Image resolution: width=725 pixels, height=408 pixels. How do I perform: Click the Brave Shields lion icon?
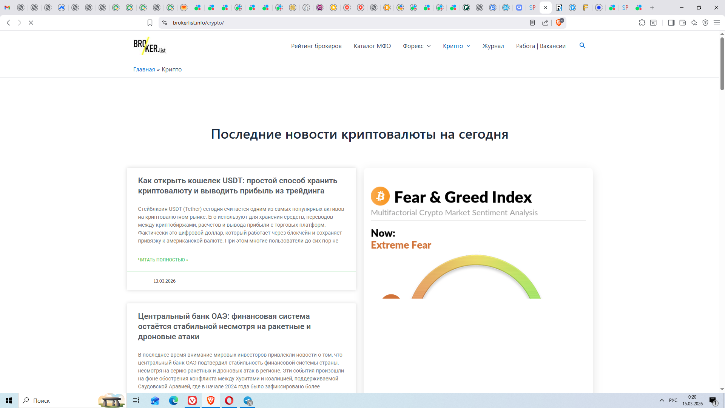tap(559, 23)
